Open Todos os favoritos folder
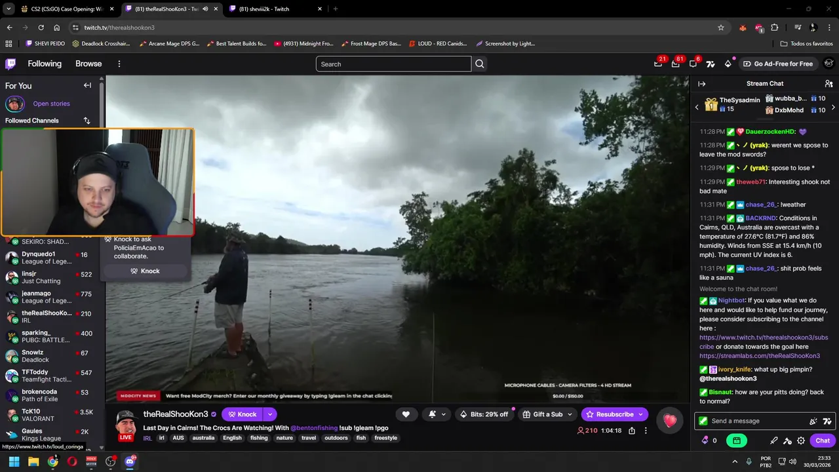The width and height of the screenshot is (839, 472). click(x=807, y=44)
